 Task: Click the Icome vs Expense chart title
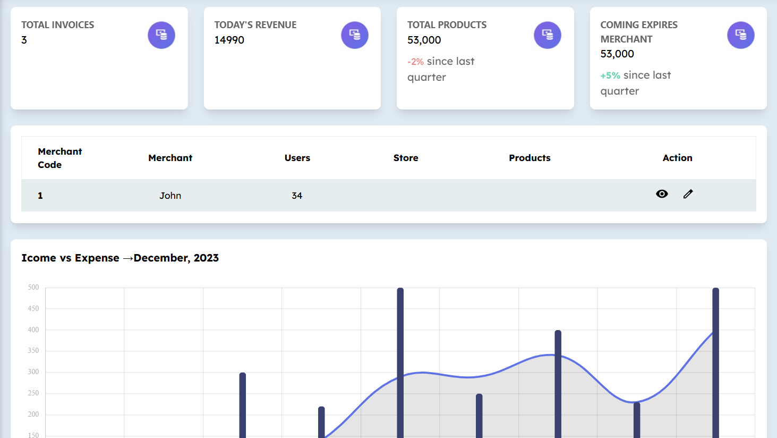click(120, 258)
